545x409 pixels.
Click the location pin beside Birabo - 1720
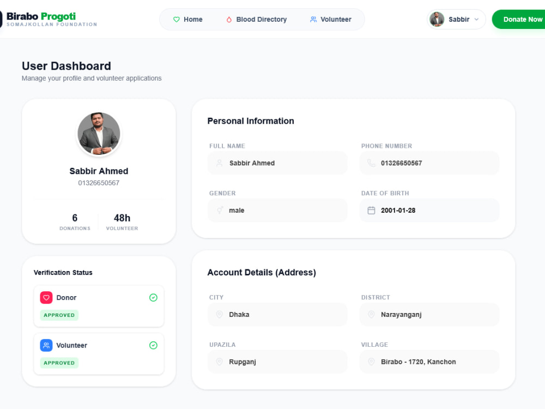[371, 362]
